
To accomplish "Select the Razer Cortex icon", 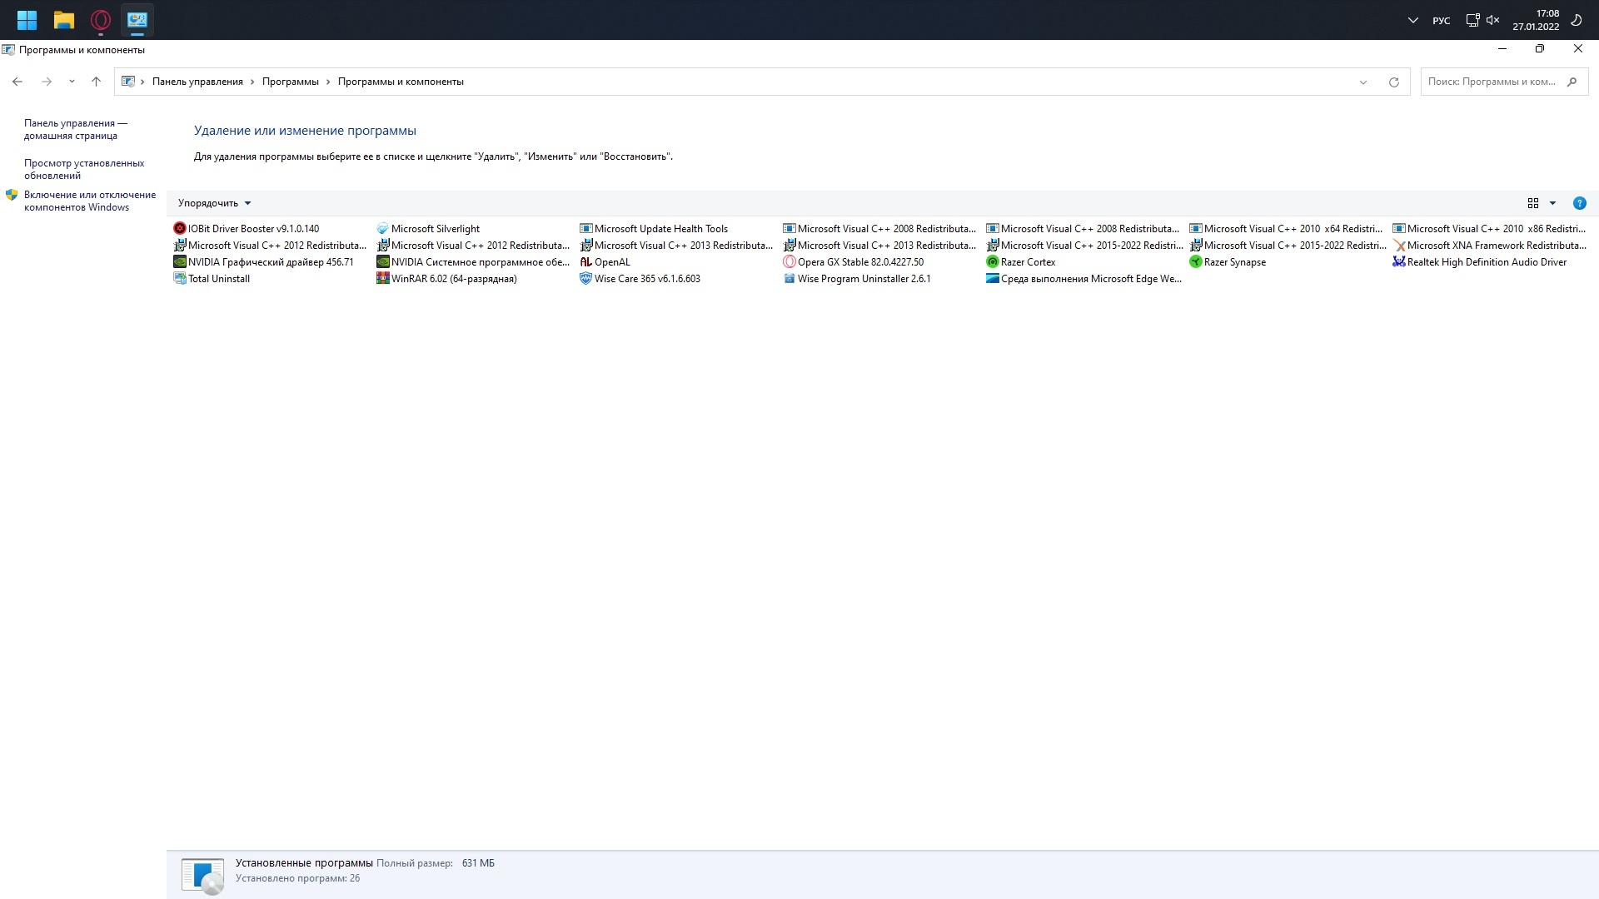I will coord(992,261).
